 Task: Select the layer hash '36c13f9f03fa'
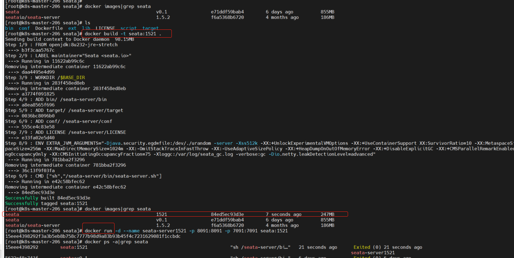tap(38, 171)
